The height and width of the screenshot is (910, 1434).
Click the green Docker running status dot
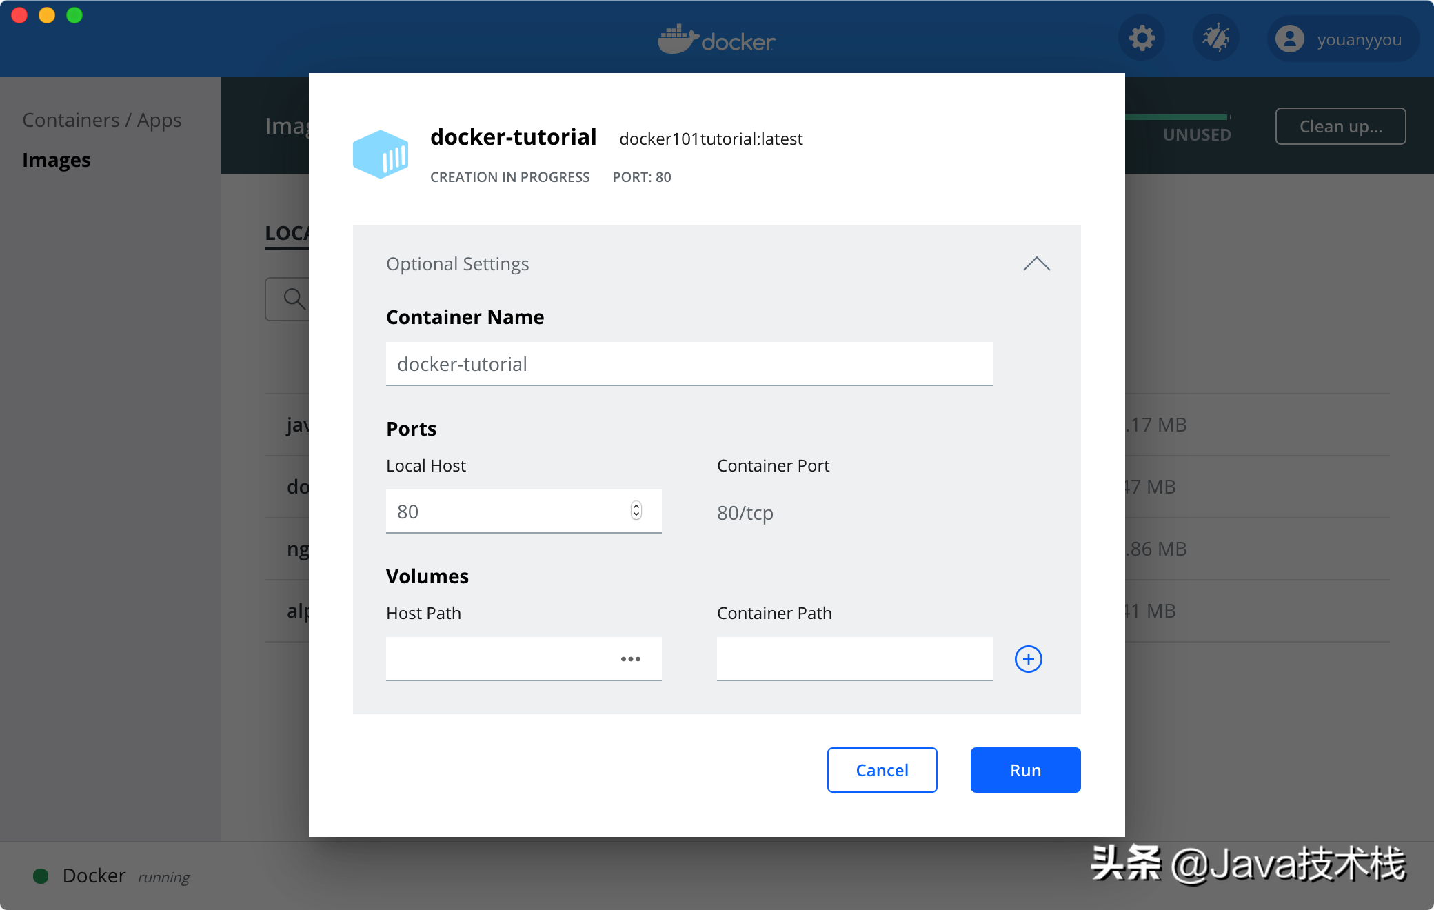coord(41,876)
